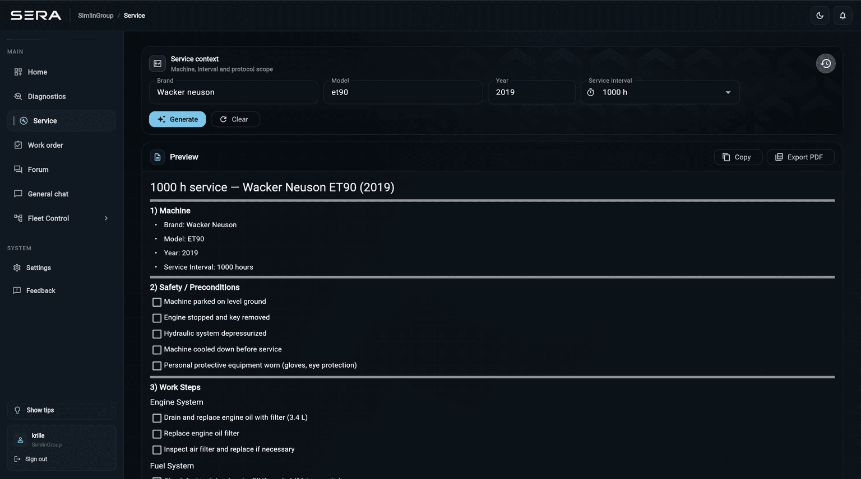This screenshot has height=479, width=861.
Task: Click the Sign out arrow icon
Action: pos(17,459)
